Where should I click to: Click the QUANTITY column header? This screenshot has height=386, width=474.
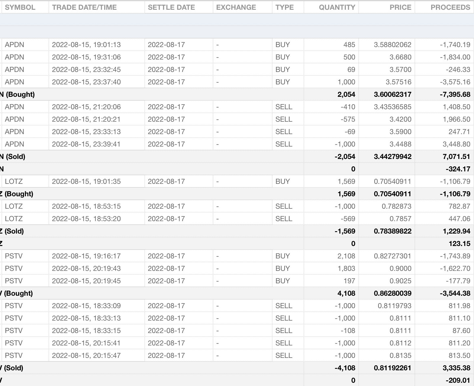[337, 7]
